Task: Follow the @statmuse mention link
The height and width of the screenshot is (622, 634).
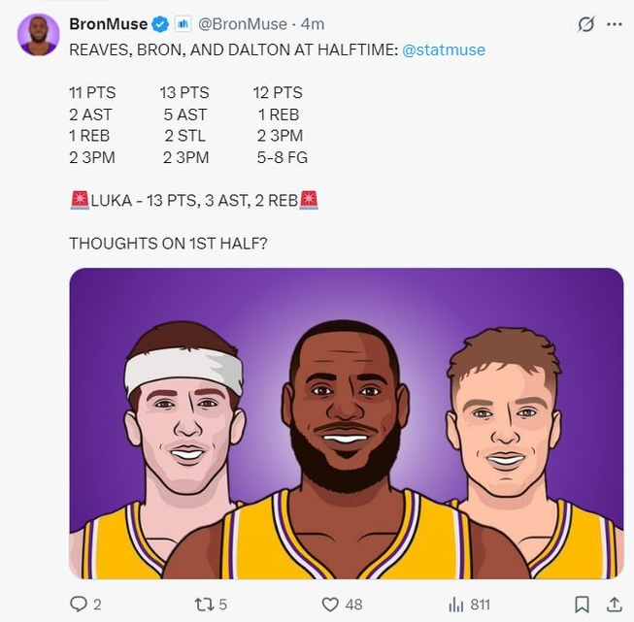Action: tap(444, 49)
